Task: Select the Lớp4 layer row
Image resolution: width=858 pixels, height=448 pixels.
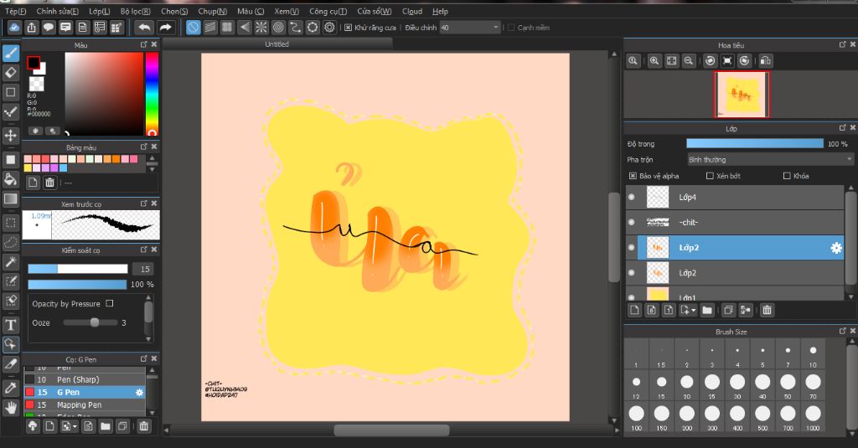Action: [x=735, y=197]
